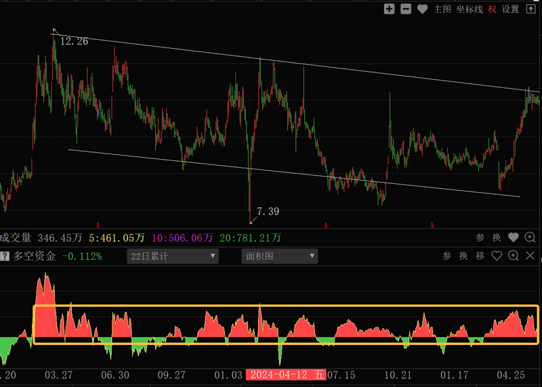Click 换 switch-indicator button in 多空资金 panel
The height and width of the screenshot is (387, 542).
point(463,256)
